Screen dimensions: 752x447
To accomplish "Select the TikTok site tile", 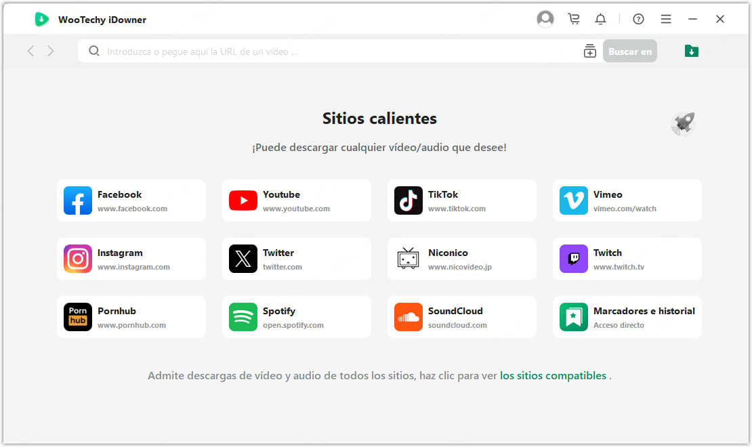I will pyautogui.click(x=462, y=200).
